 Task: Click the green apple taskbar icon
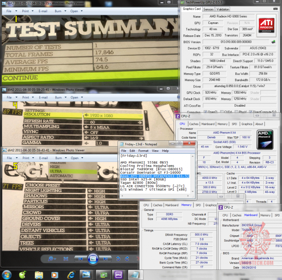point(22,275)
